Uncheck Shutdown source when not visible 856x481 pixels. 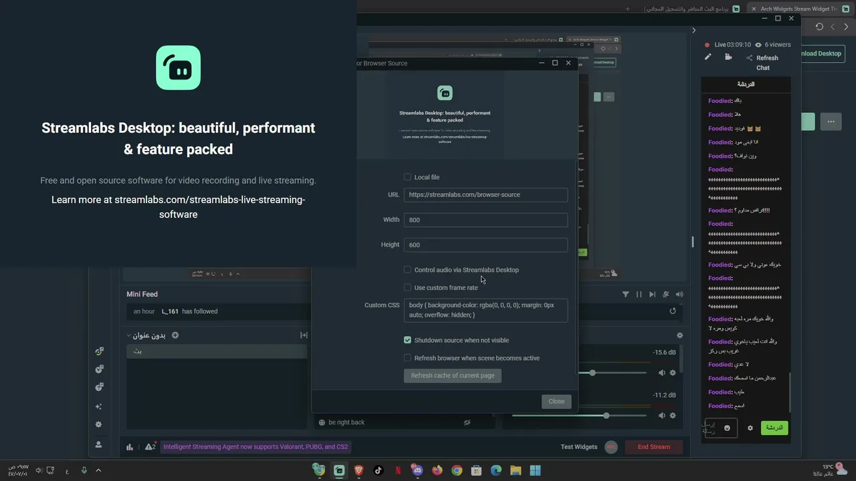tap(407, 340)
